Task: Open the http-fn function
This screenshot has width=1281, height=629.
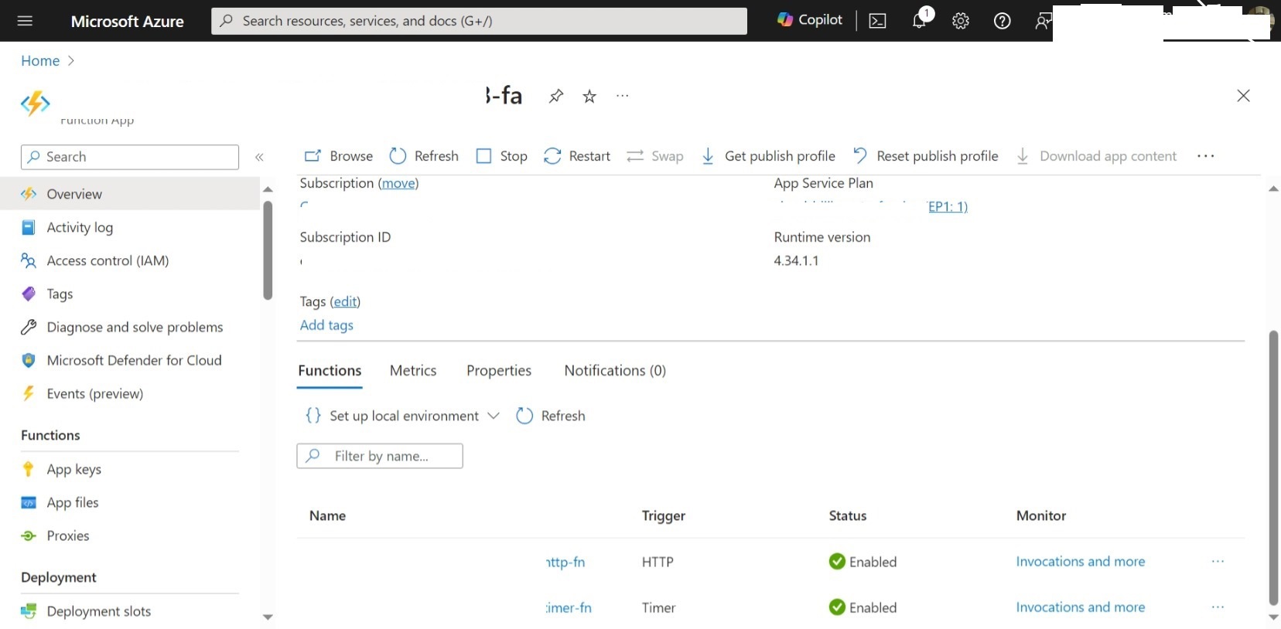Action: (565, 562)
